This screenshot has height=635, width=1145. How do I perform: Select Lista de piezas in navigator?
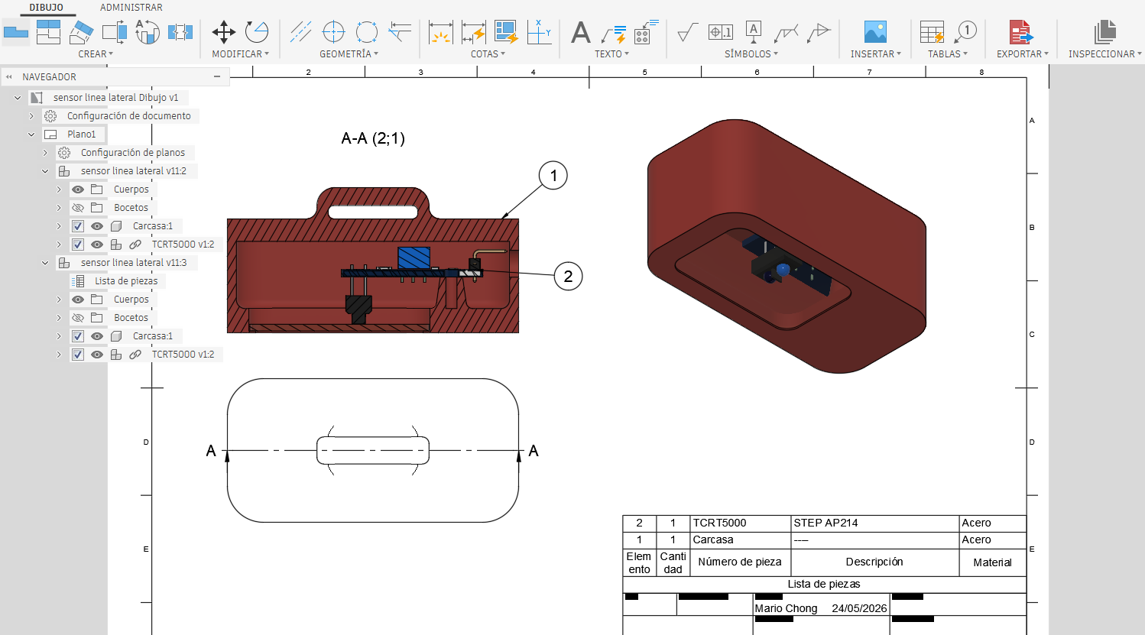[x=126, y=281]
